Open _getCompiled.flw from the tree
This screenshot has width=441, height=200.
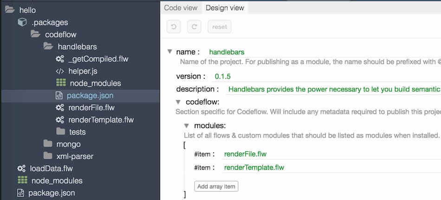click(98, 59)
